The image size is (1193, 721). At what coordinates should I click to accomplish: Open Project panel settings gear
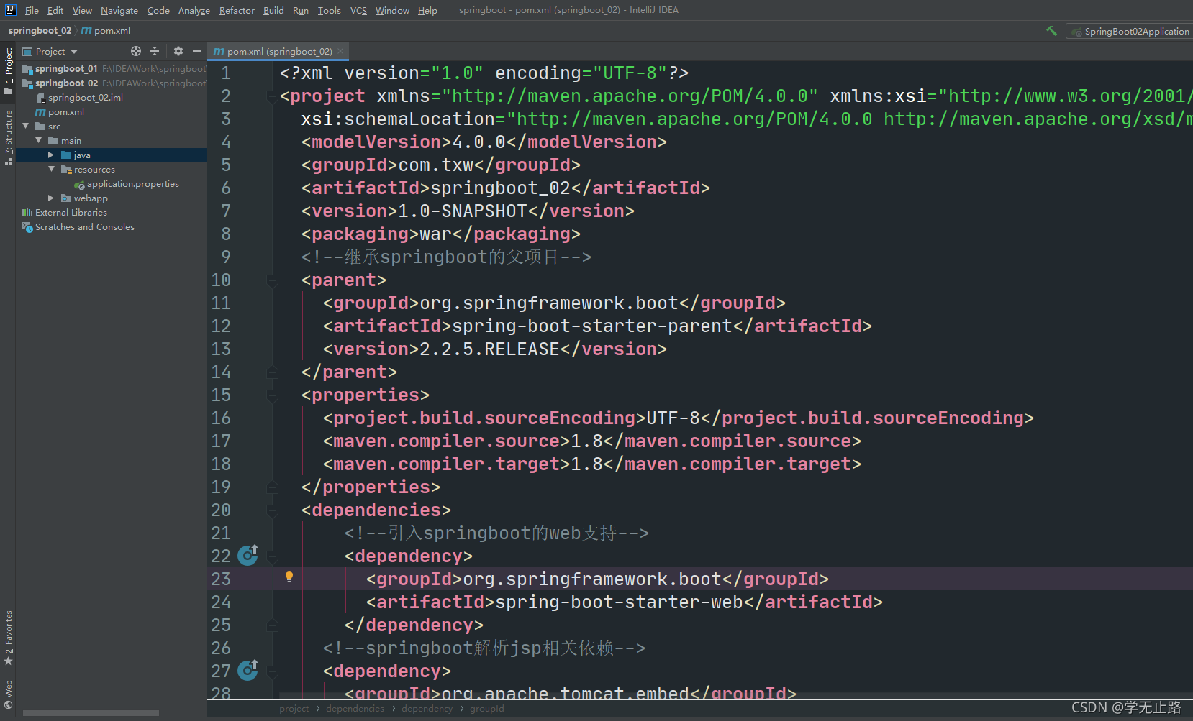click(x=178, y=51)
